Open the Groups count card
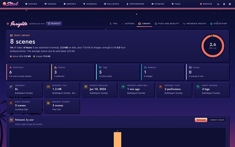235x147 pixels. tap(207, 72)
